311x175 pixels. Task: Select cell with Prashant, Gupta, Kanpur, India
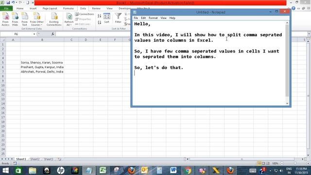click(42, 67)
